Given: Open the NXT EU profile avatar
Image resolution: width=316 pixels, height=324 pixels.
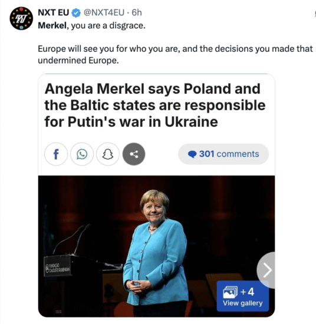Looking at the screenshot, I should [21, 18].
